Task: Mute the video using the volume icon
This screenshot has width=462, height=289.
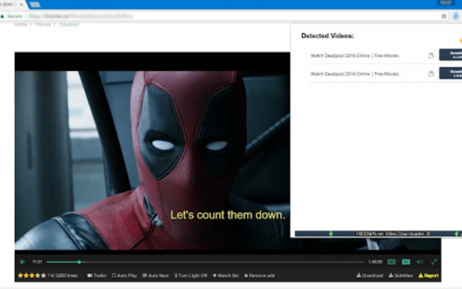Action: [x=419, y=262]
